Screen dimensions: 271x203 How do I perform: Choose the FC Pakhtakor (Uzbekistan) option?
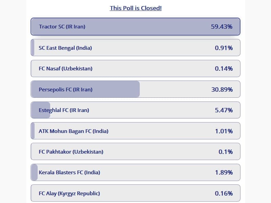pos(136,152)
